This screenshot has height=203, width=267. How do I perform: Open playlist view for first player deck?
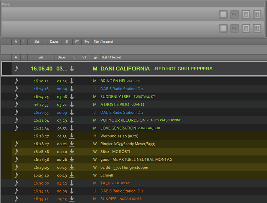(246, 15)
